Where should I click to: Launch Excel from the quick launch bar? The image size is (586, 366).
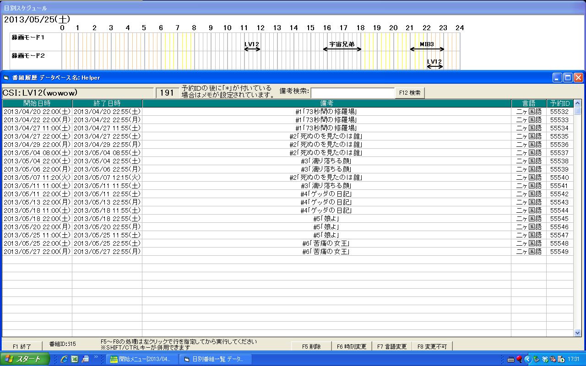(x=75, y=359)
